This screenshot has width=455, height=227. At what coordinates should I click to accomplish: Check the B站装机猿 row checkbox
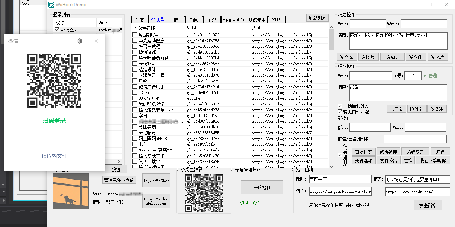[x=135, y=35]
